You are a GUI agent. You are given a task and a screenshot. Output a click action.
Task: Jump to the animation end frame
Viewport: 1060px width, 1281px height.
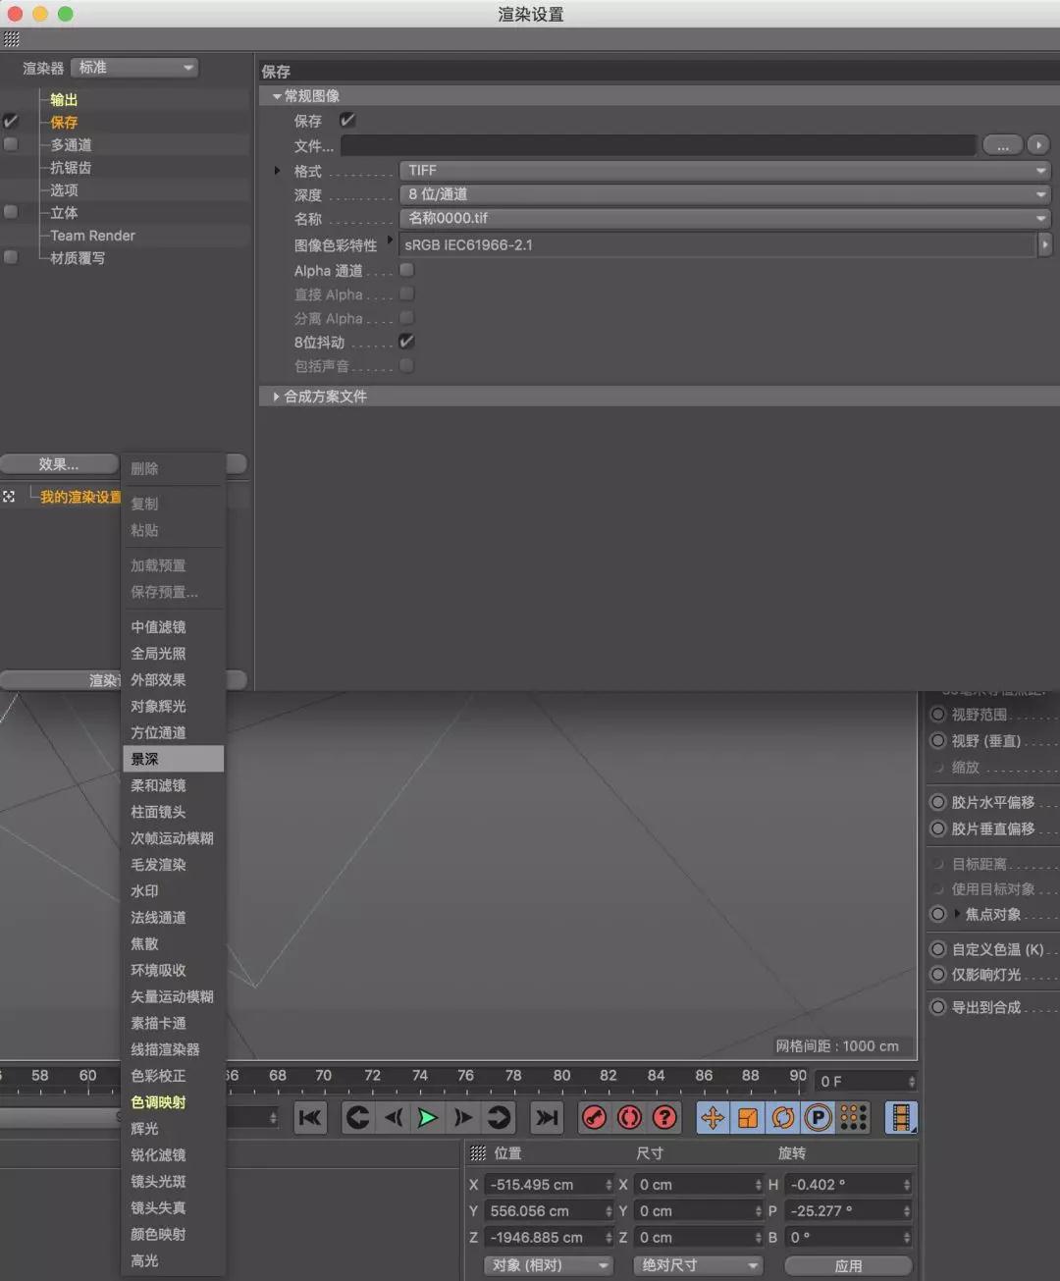point(547,1117)
